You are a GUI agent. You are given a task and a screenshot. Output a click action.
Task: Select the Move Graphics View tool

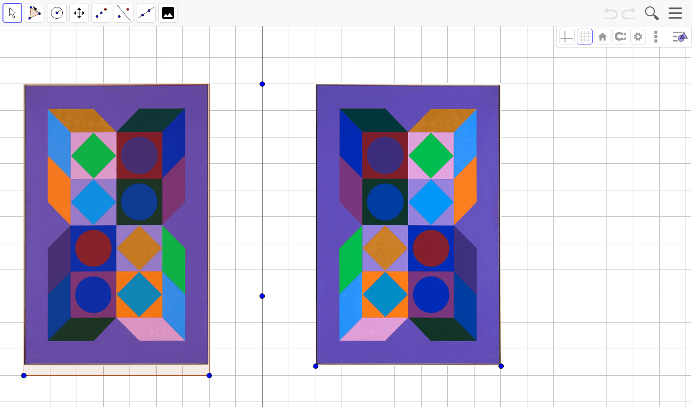coord(79,13)
